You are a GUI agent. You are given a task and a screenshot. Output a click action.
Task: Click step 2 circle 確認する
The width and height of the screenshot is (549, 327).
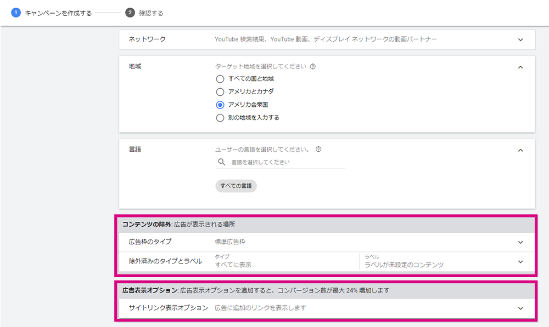pyautogui.click(x=130, y=13)
